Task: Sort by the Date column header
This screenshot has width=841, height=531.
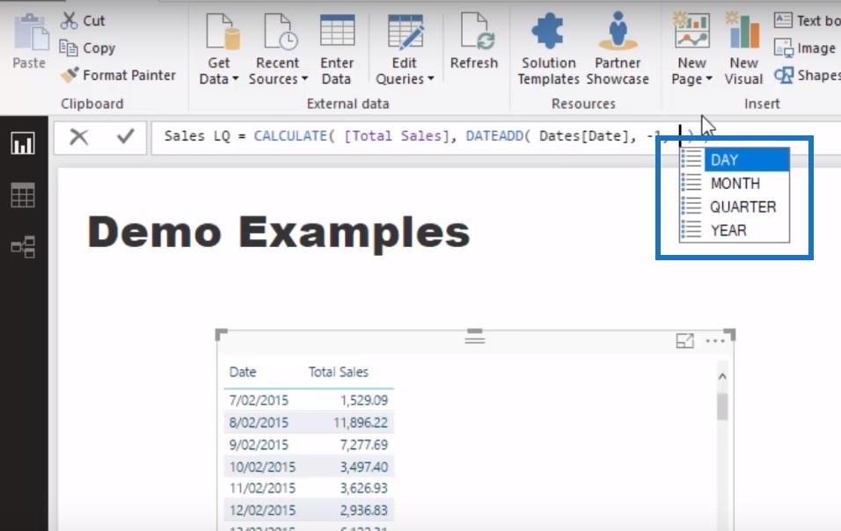Action: coord(243,372)
